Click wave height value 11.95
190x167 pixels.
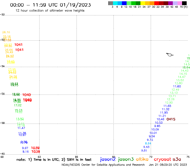coord(164,113)
